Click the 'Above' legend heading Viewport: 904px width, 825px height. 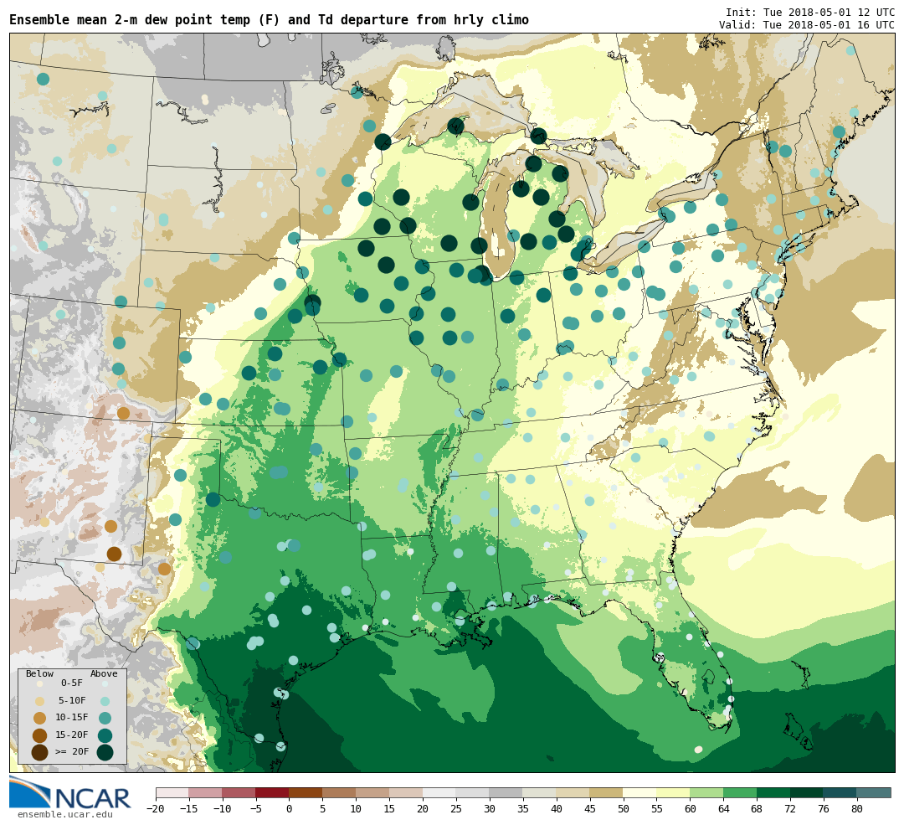point(104,674)
